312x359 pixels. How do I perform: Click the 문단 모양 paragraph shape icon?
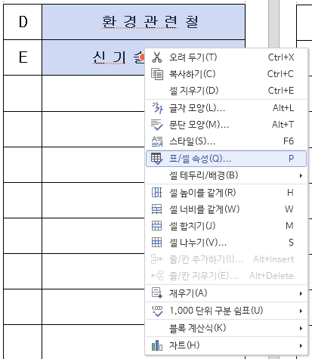coord(157,125)
